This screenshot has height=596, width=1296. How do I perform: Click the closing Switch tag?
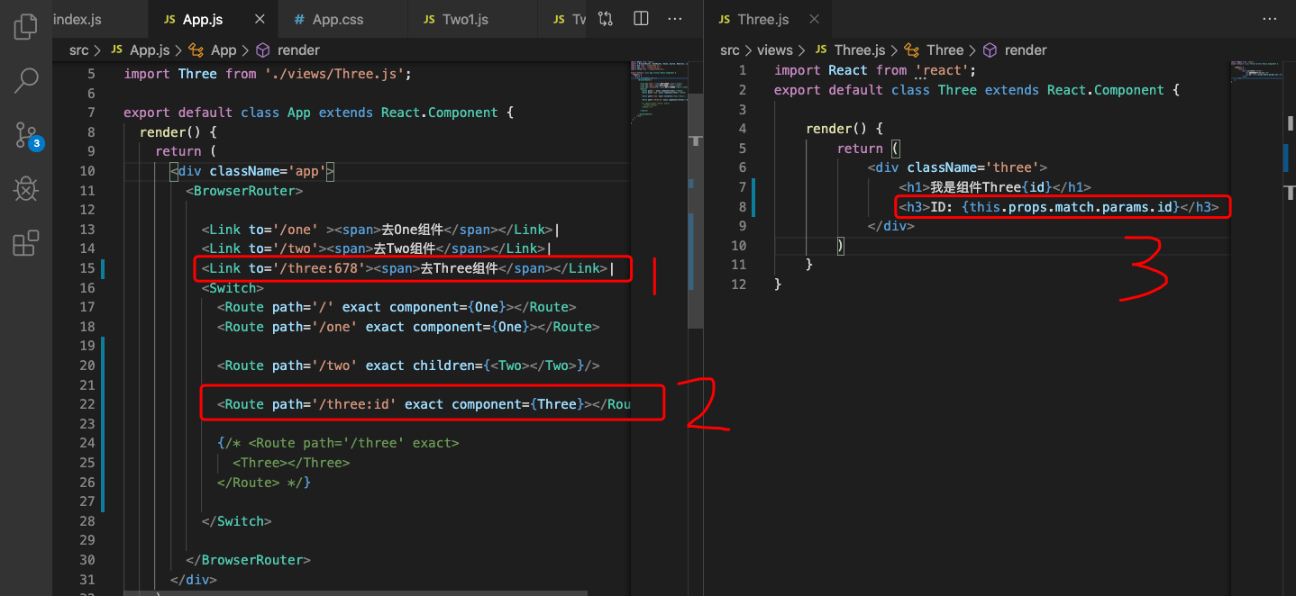click(x=236, y=521)
